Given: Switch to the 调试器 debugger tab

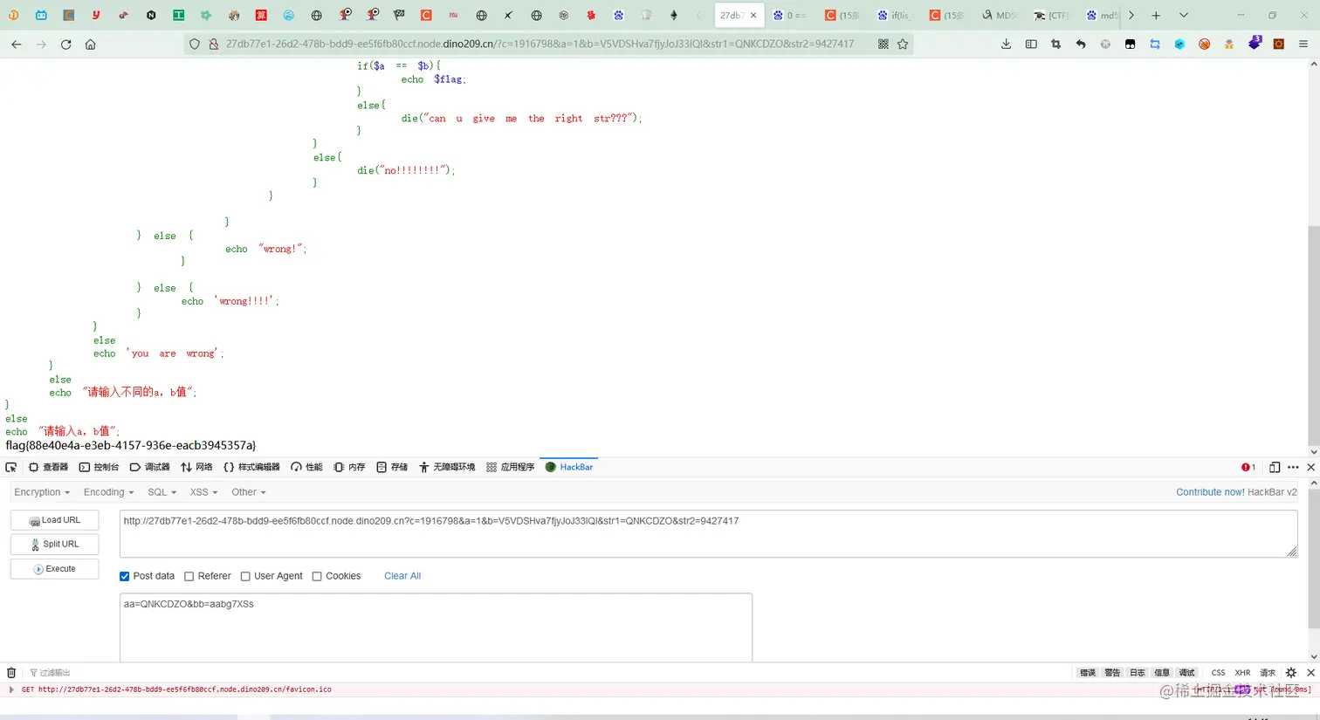Looking at the screenshot, I should [149, 467].
